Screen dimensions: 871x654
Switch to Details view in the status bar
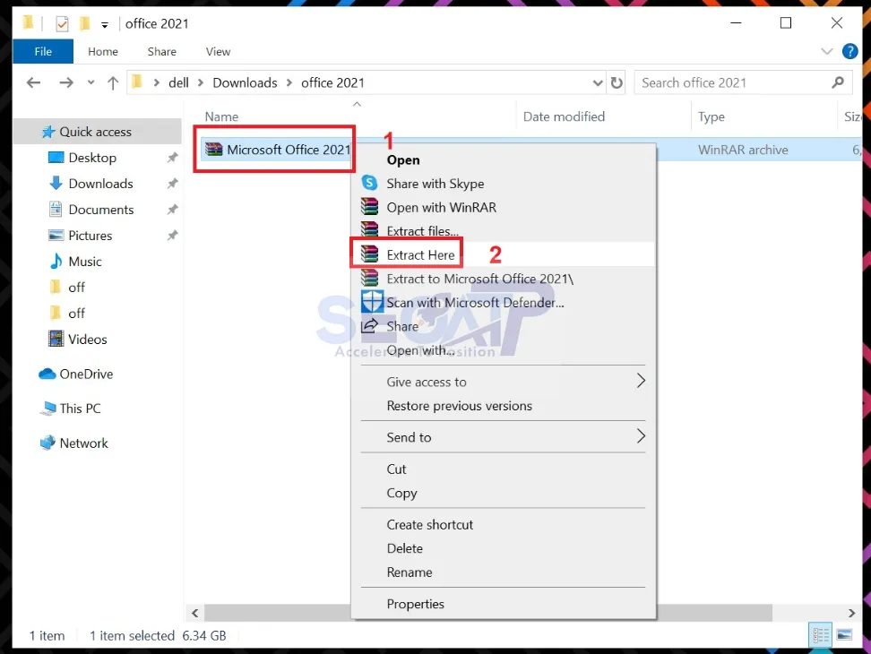(x=820, y=635)
